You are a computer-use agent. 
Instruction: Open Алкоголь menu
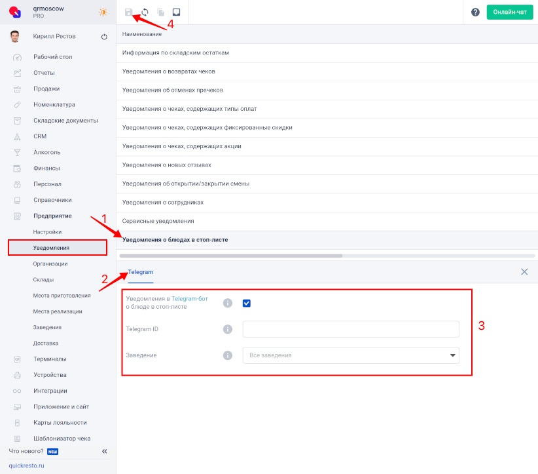pyautogui.click(x=46, y=152)
